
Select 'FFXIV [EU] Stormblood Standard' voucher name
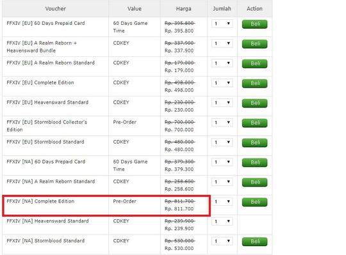click(x=45, y=142)
